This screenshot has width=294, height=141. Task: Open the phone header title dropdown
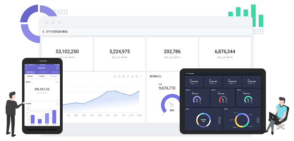[42, 68]
